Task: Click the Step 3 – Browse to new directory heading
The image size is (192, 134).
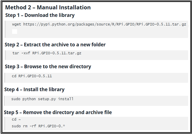Action: [x=48, y=67]
